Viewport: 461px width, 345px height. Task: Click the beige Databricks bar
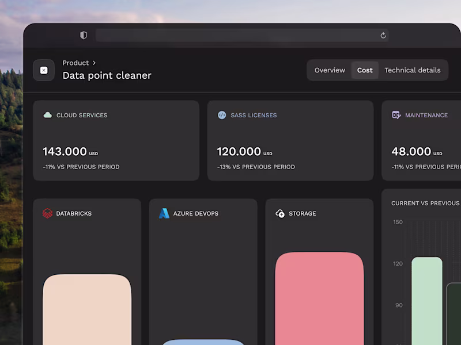click(x=87, y=309)
